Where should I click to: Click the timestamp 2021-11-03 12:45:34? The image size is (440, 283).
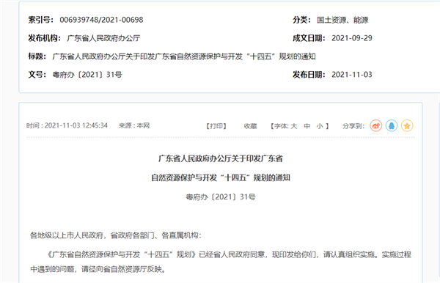tap(76, 125)
